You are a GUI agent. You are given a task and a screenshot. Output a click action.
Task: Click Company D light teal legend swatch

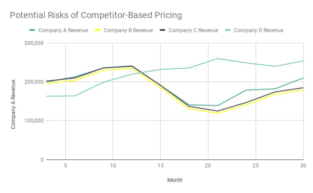pyautogui.click(x=228, y=31)
